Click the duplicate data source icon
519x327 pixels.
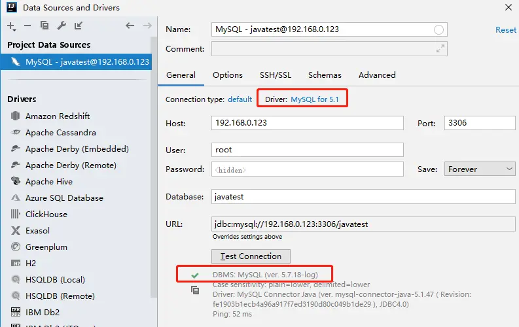point(45,26)
